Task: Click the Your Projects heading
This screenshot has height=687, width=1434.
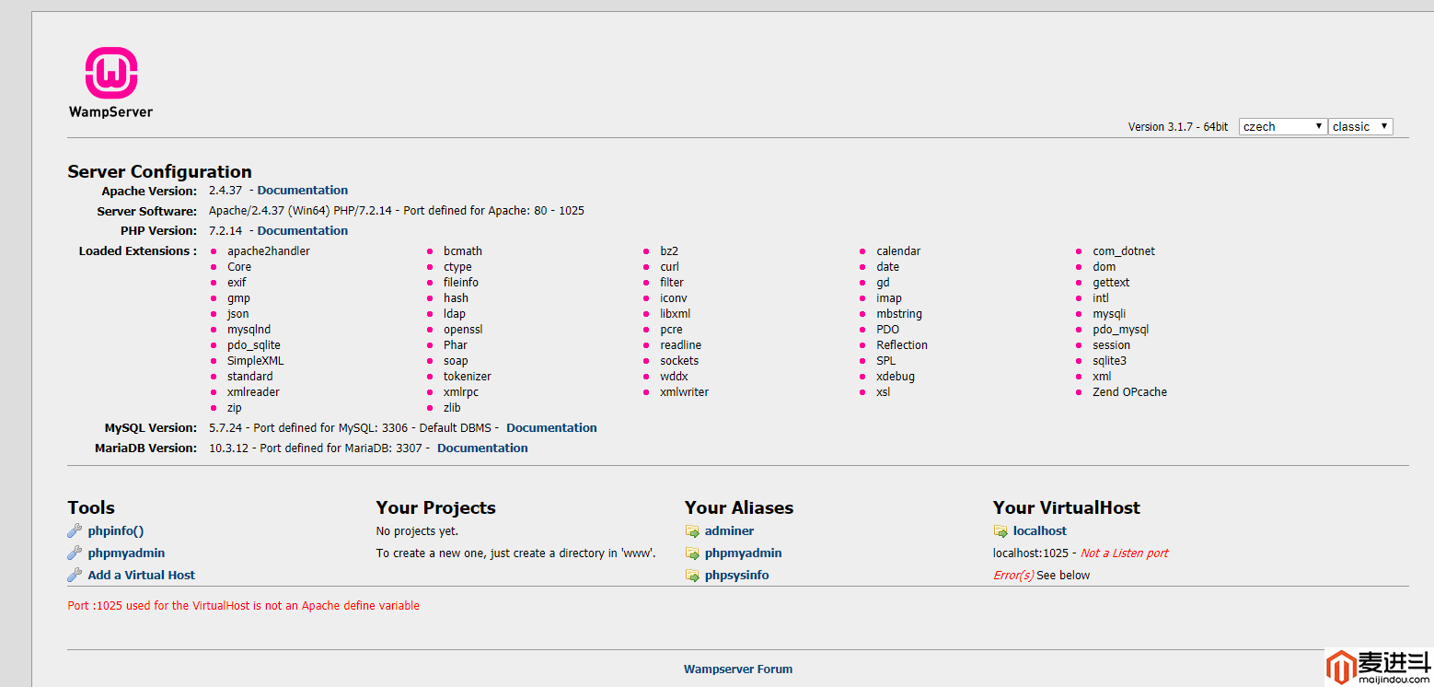Action: 435,508
